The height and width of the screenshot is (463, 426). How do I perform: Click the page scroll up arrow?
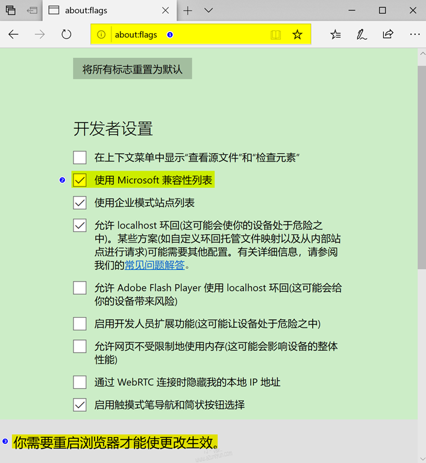[x=422, y=54]
